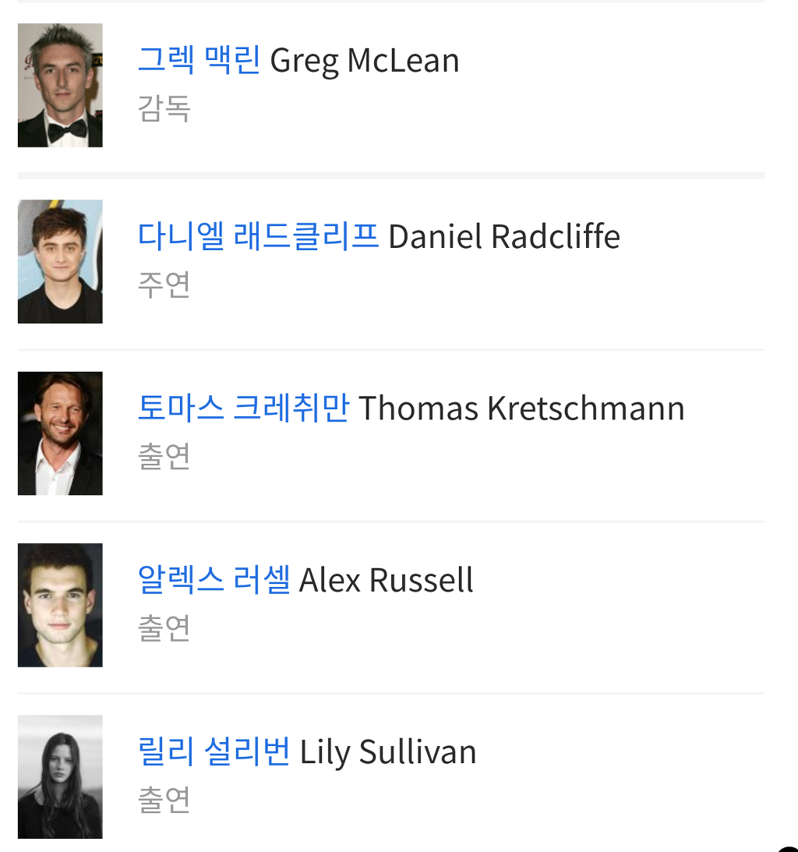Select the English name Thomas Kretschmann

pyautogui.click(x=521, y=408)
